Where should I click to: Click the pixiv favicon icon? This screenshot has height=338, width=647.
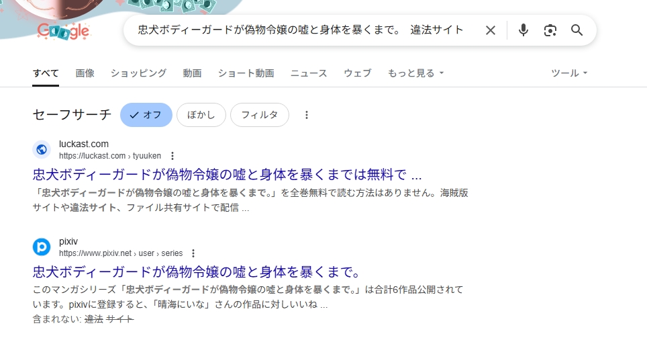tap(42, 247)
